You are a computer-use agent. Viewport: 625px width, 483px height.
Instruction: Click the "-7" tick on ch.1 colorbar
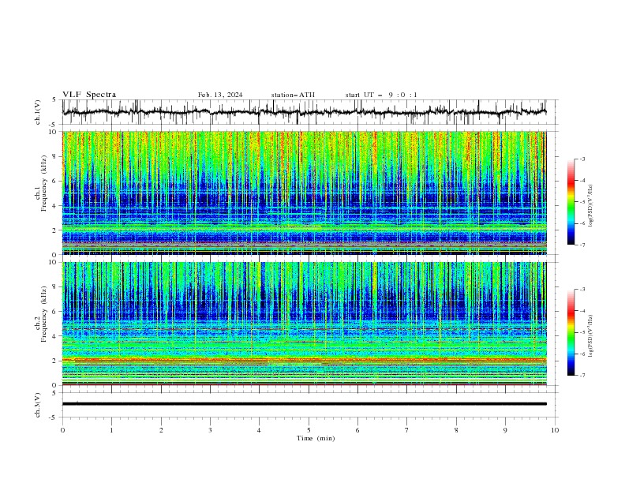pos(582,245)
